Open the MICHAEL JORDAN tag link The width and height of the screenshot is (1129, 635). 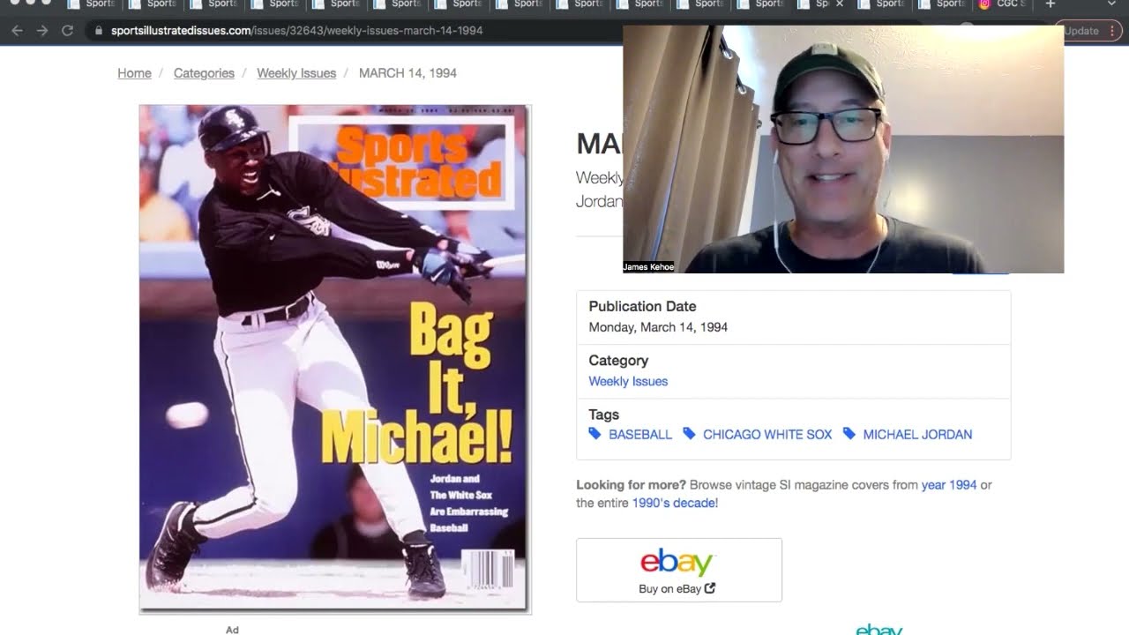[917, 435]
